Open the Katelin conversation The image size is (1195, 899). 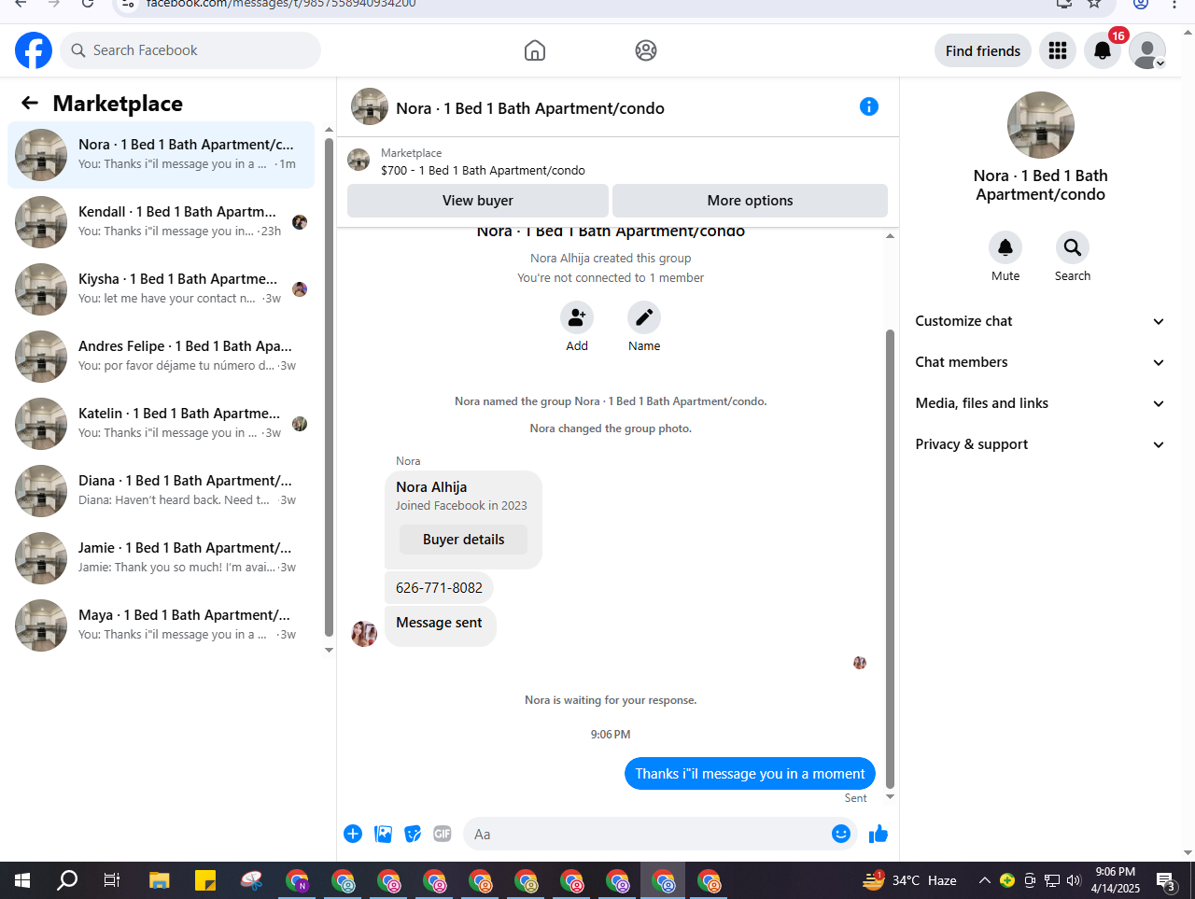161,423
